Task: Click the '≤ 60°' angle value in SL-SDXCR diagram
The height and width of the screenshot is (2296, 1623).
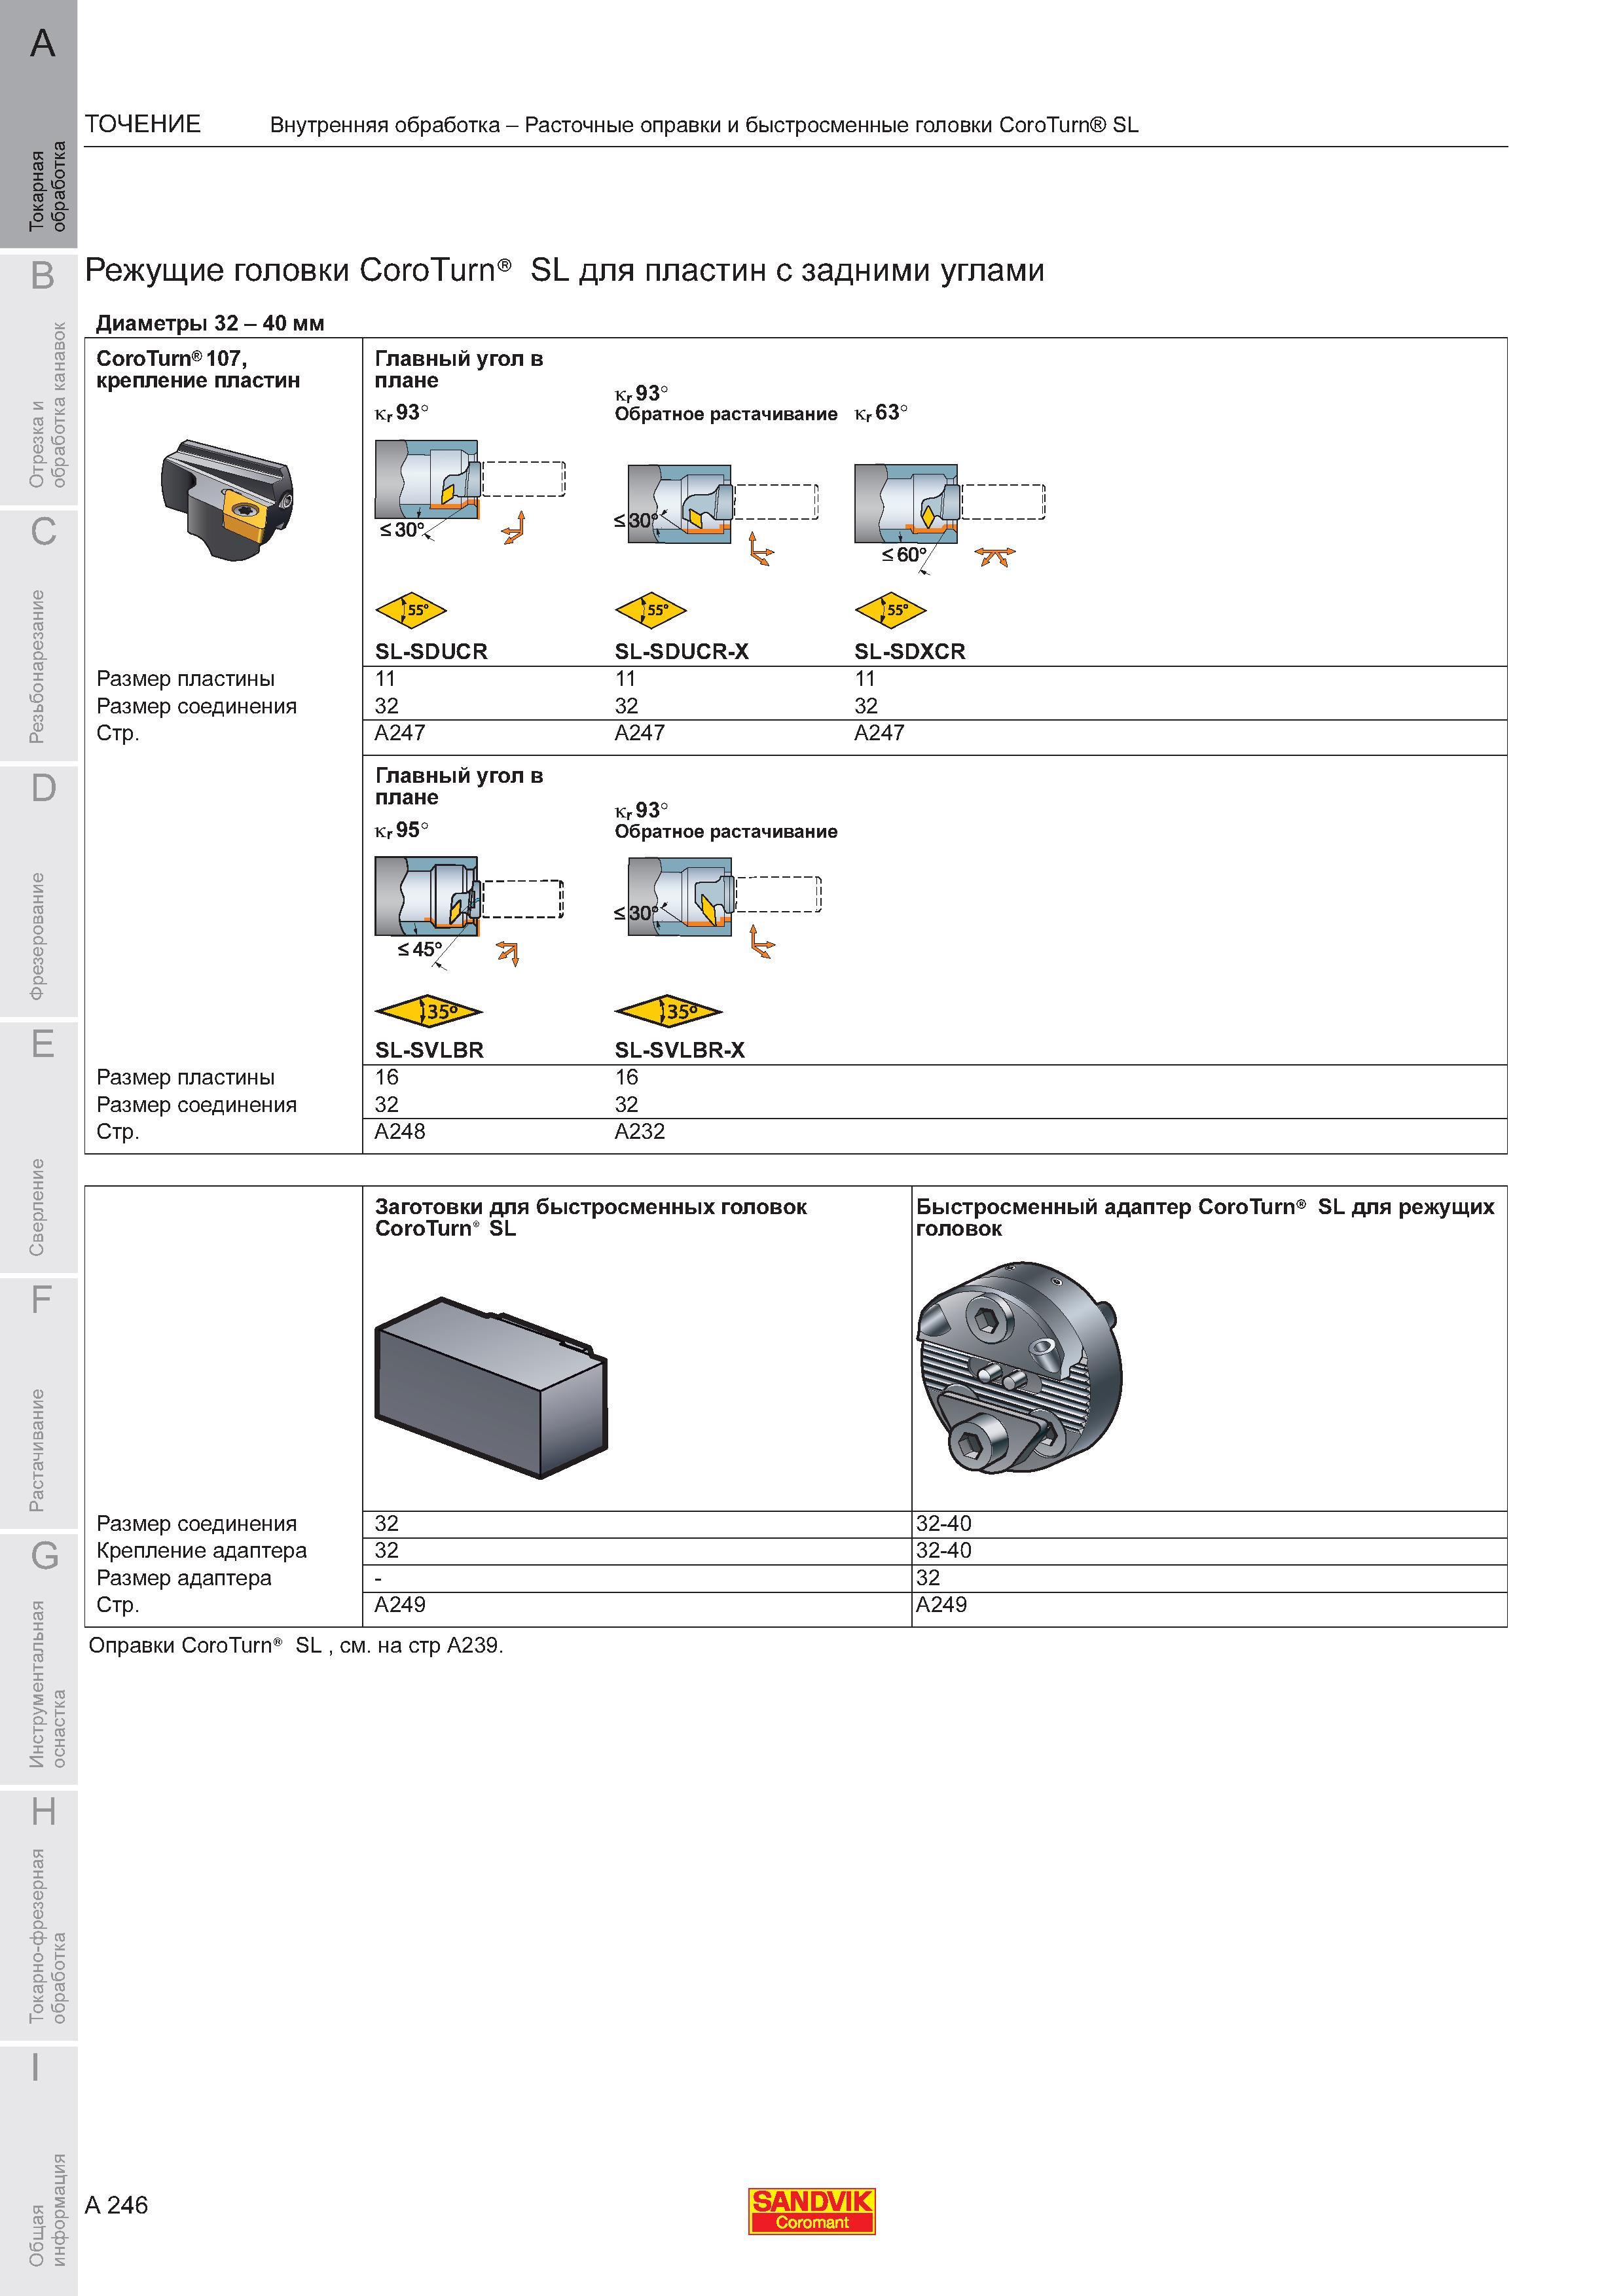Action: (904, 554)
